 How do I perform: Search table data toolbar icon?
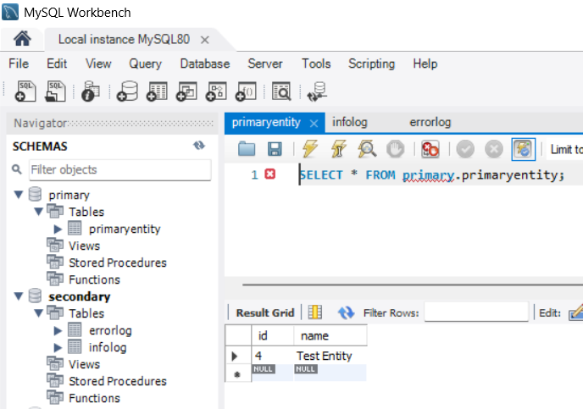tap(281, 91)
